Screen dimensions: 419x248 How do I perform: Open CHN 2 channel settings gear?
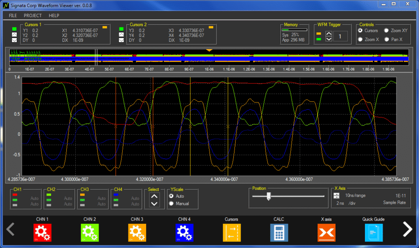[x=90, y=232]
